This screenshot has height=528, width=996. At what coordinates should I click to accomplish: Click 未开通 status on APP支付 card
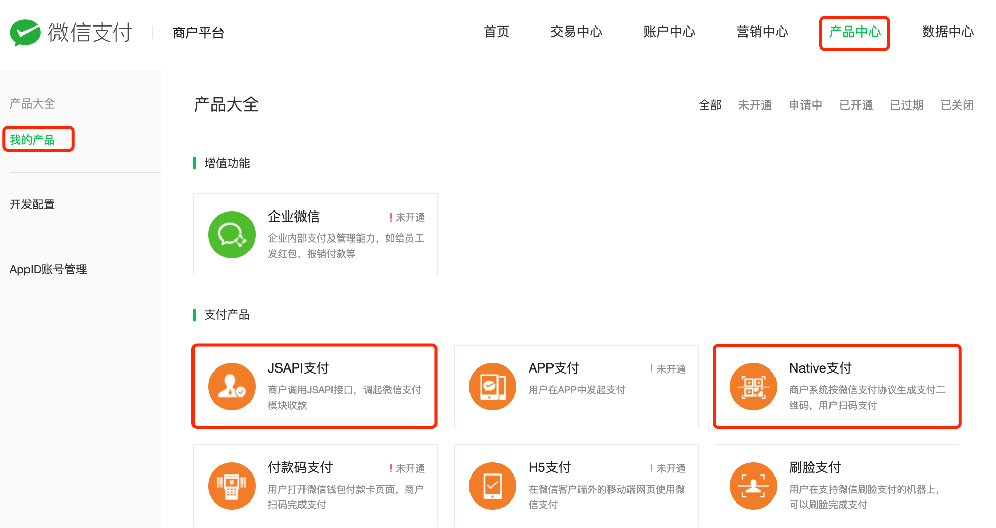668,369
